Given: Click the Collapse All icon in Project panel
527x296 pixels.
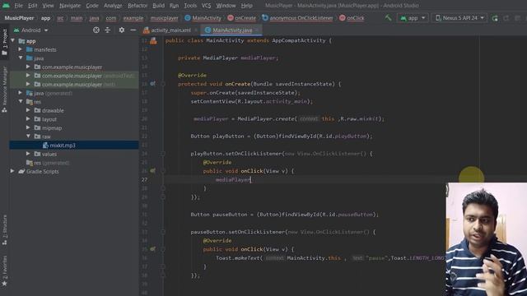Looking at the screenshot, I should (x=108, y=30).
